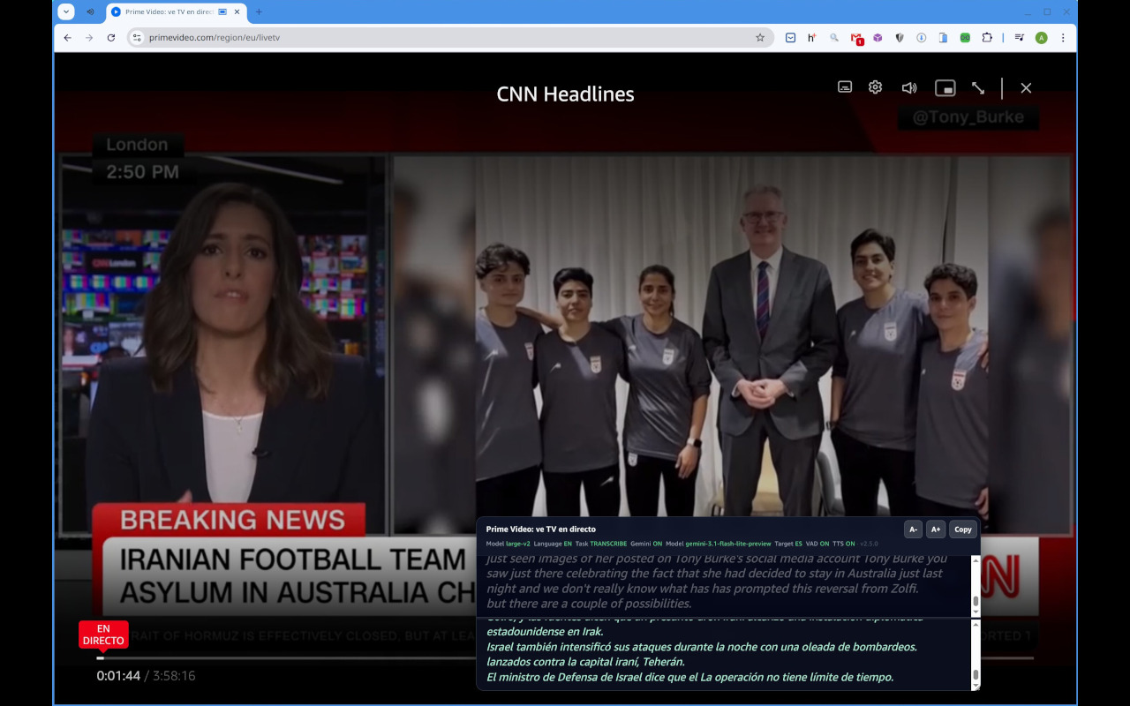Click the English transcript scrollbar
1130x706 pixels.
click(x=976, y=586)
